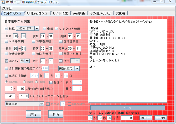Click the 実行 button
This screenshot has width=176, height=124.
coord(33,114)
